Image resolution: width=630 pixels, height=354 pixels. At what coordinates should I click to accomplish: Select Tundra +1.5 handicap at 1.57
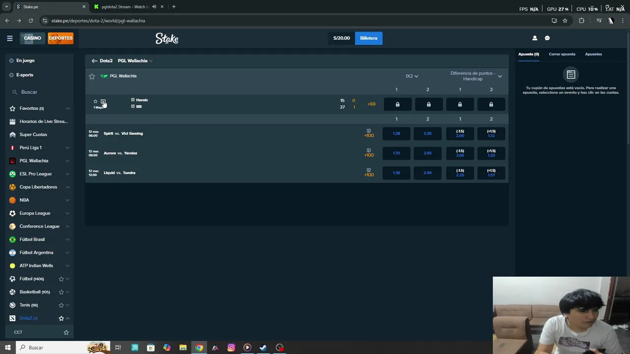pos(491,173)
